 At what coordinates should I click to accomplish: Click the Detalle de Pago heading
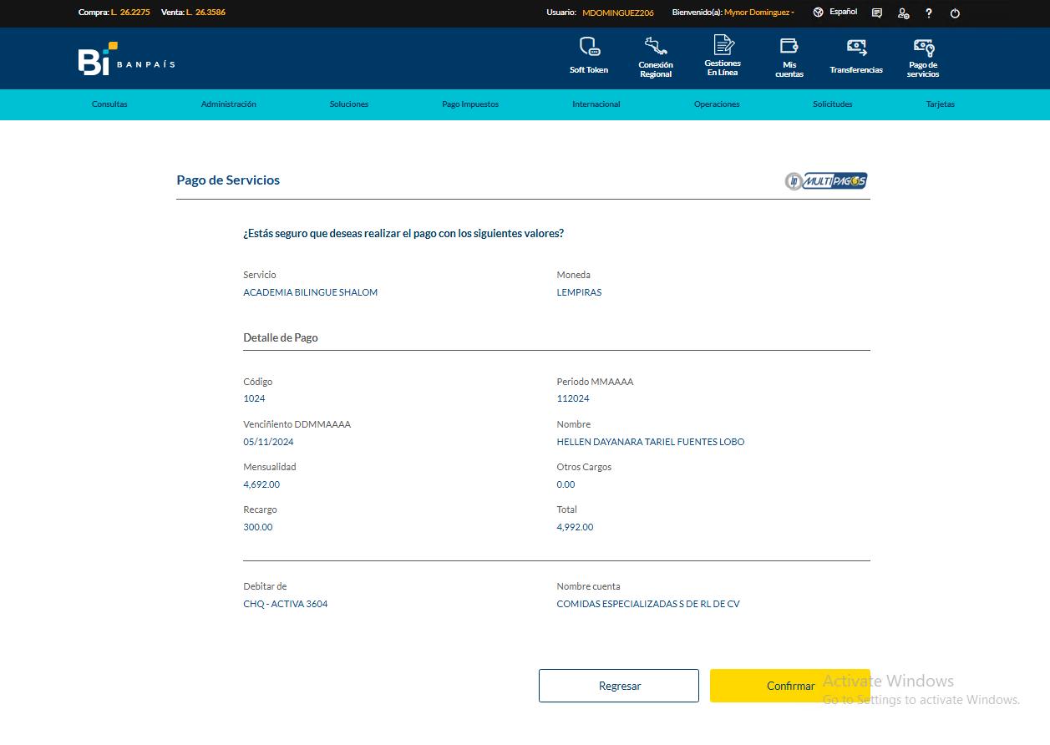coord(281,338)
